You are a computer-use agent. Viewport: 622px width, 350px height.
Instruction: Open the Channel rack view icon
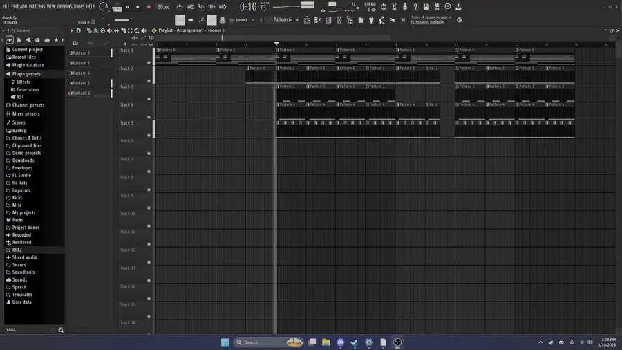(328, 20)
